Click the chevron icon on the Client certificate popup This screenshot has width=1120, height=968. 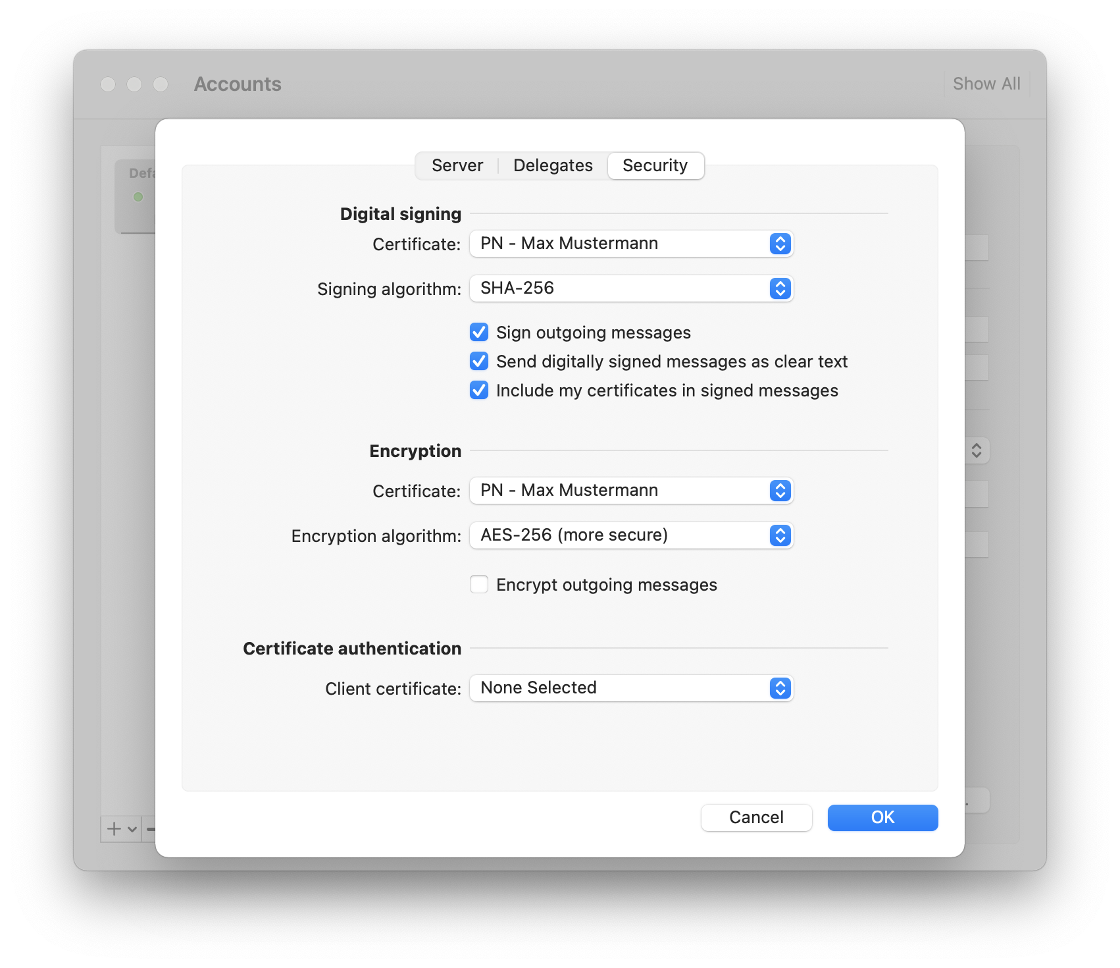tap(779, 688)
